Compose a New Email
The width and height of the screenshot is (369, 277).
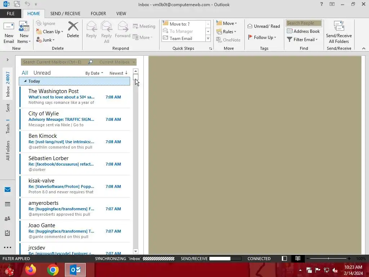coord(9,32)
